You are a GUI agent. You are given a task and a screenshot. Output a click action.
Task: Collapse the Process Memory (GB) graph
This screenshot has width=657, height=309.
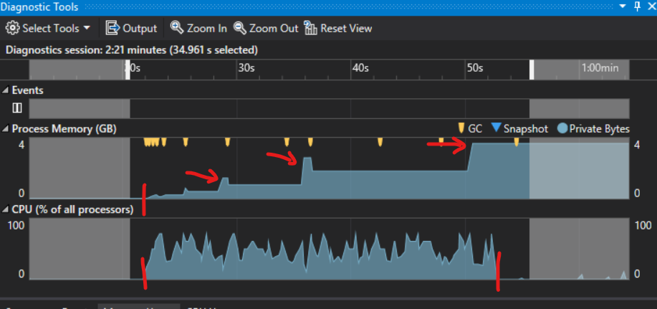click(6, 129)
